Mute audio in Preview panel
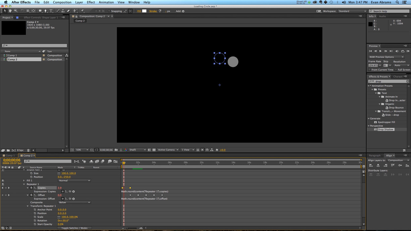The image size is (411, 231). pyautogui.click(x=397, y=51)
